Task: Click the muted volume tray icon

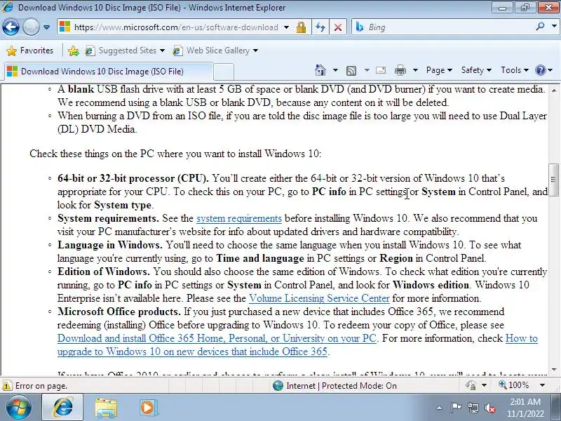Action: pyautogui.click(x=489, y=408)
